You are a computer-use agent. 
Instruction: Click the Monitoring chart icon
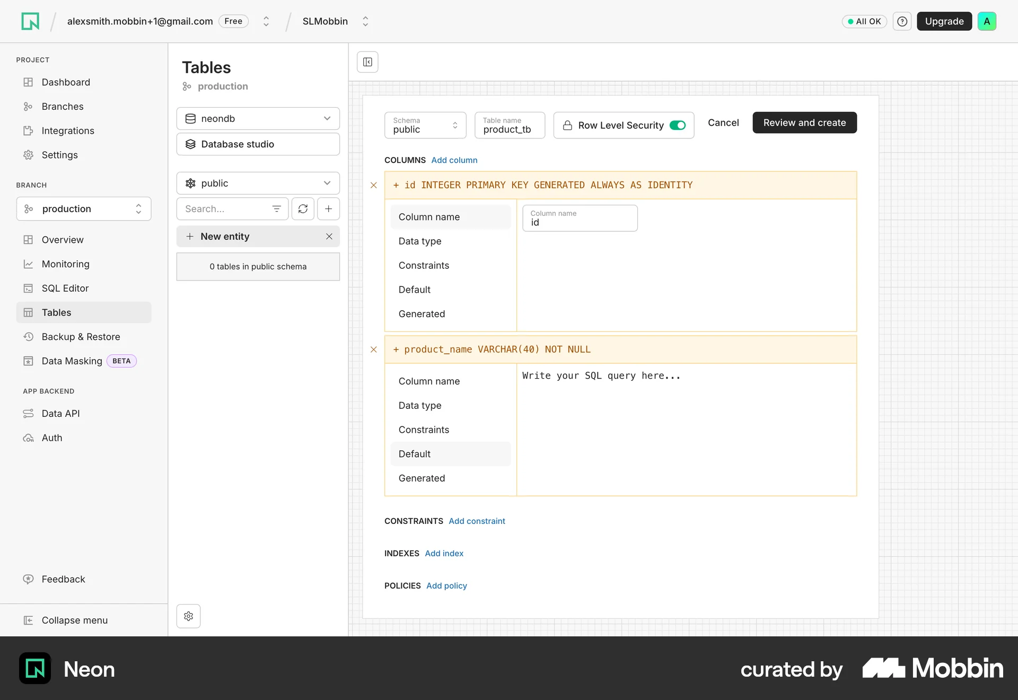[28, 264]
